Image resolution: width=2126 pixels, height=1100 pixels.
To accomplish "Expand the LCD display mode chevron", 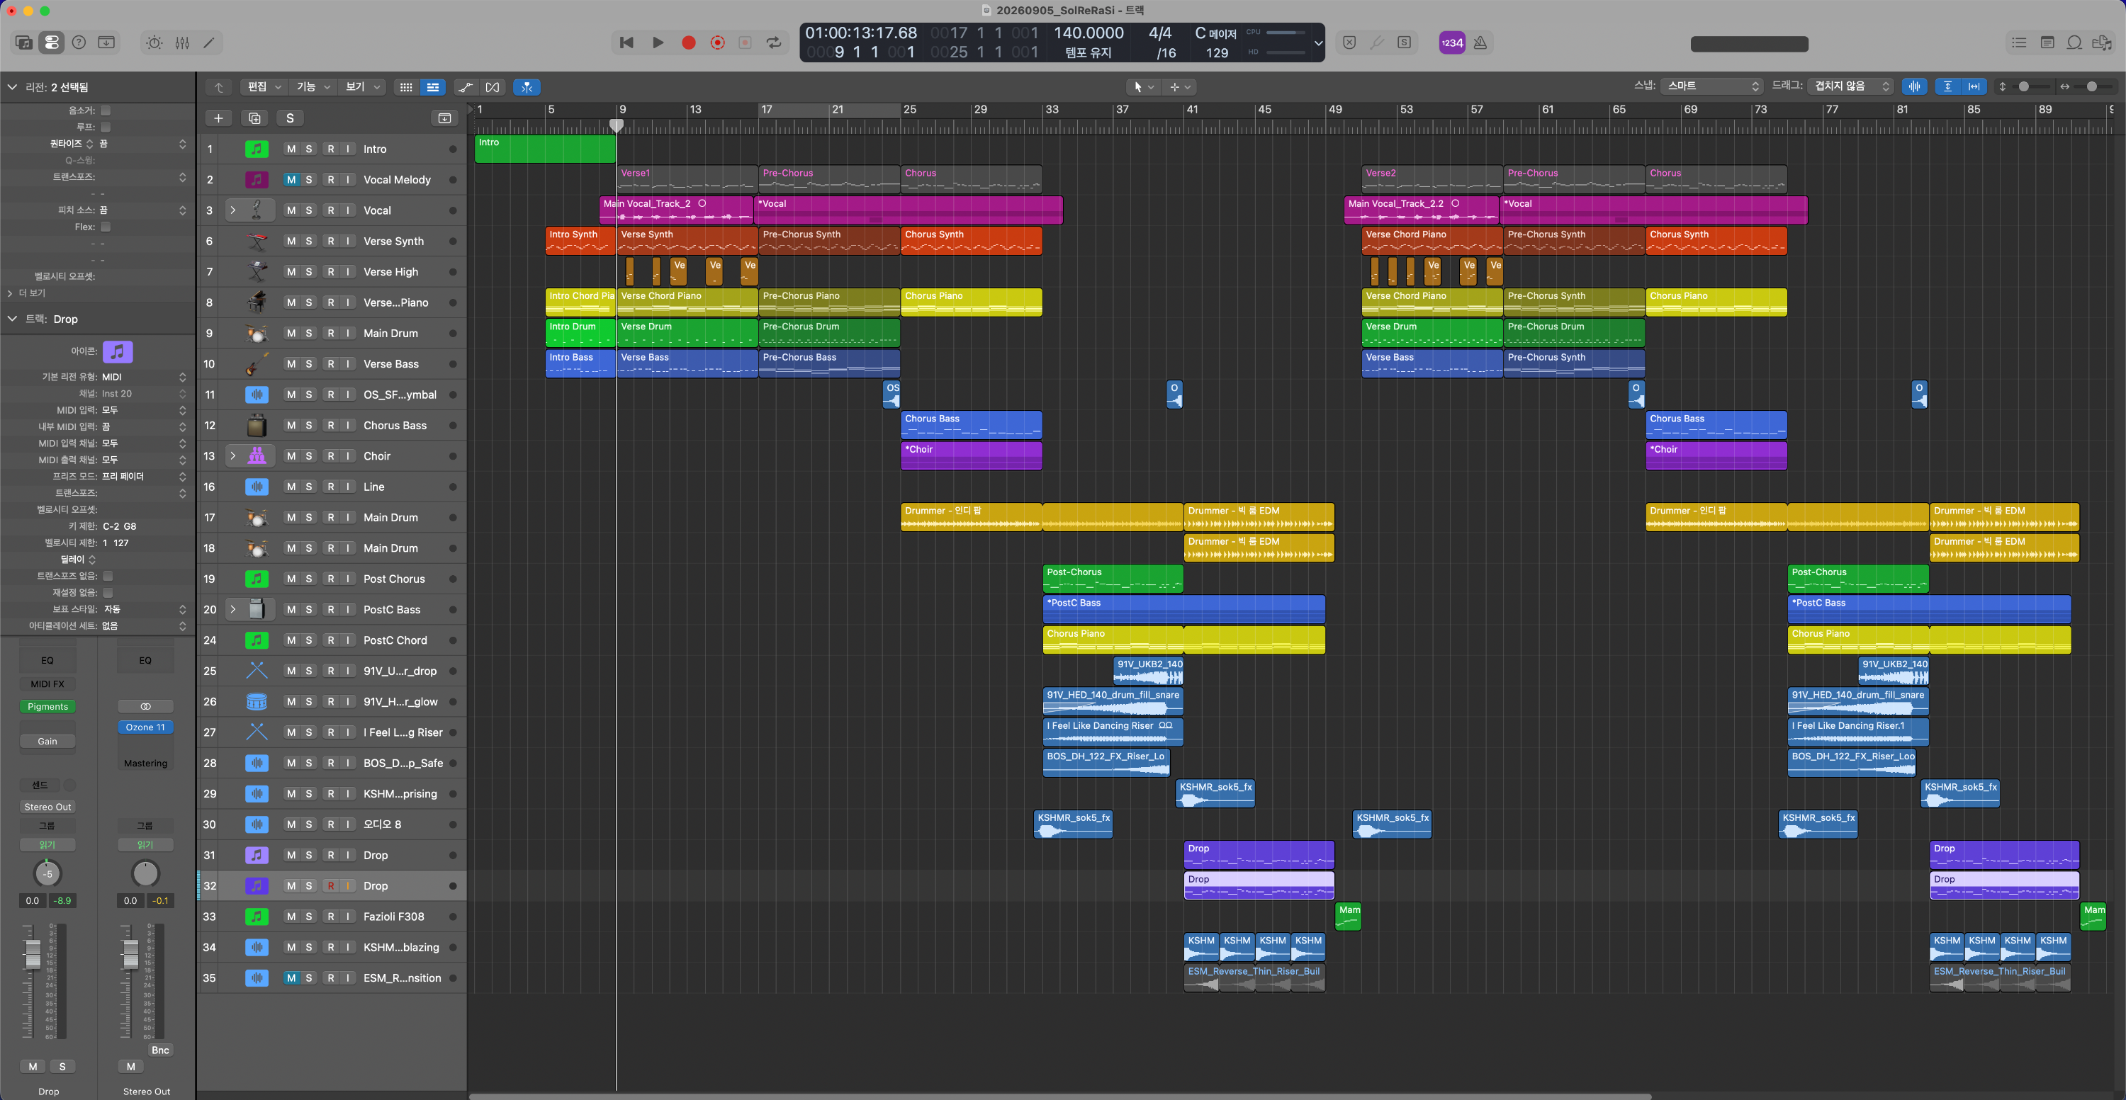I will click(x=1318, y=43).
